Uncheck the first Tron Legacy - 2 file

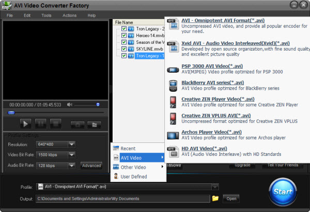click(124, 29)
